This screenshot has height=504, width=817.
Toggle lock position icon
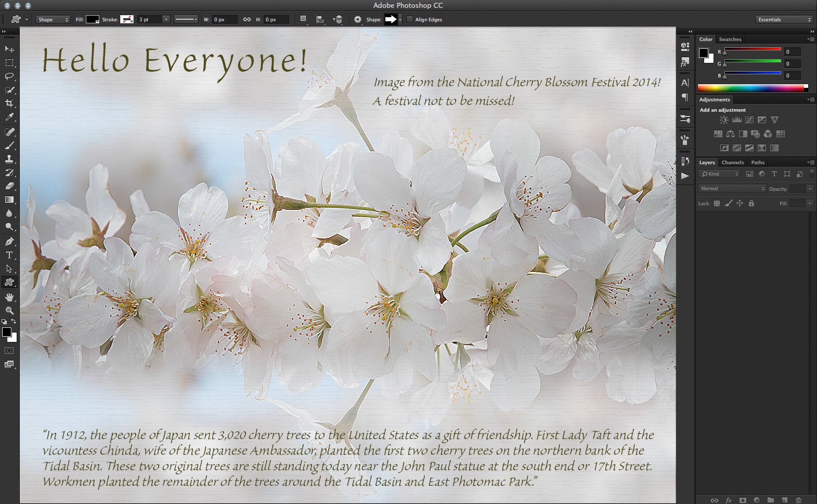[x=740, y=204]
